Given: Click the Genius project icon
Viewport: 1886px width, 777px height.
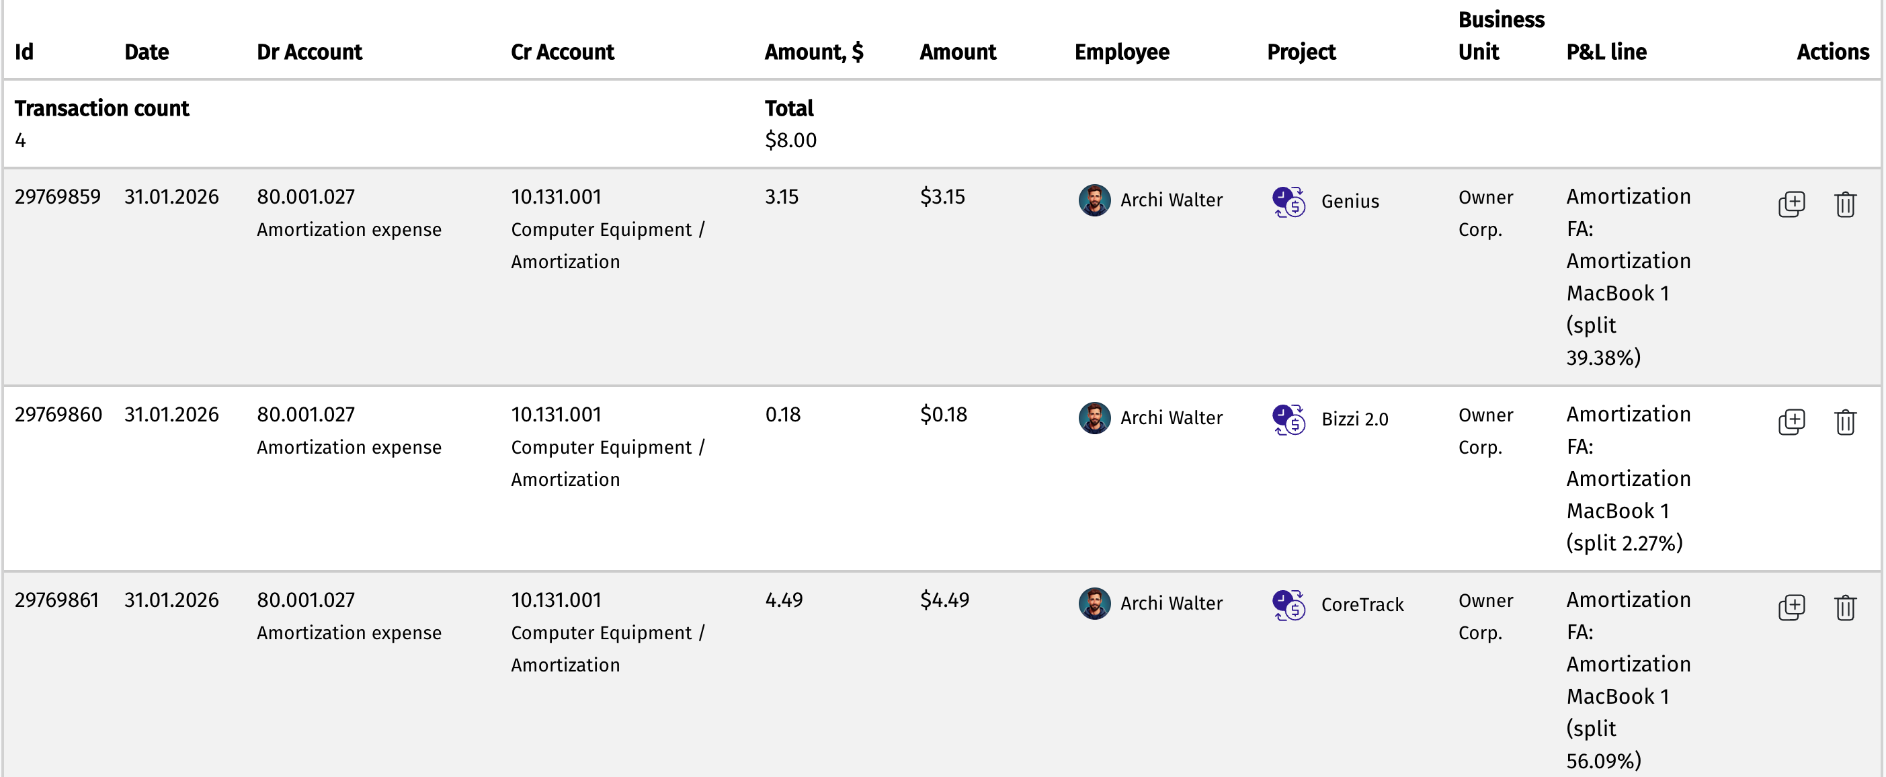Looking at the screenshot, I should tap(1288, 202).
